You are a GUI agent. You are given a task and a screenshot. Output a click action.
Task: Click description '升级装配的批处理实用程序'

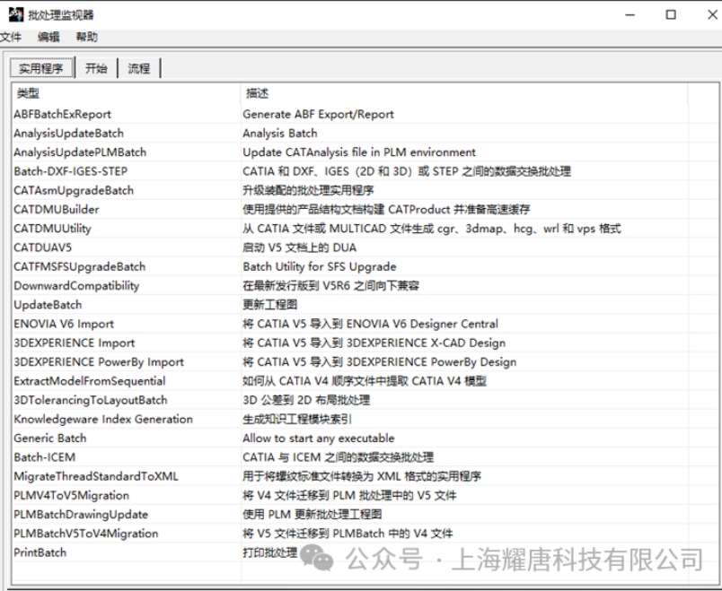pyautogui.click(x=308, y=190)
